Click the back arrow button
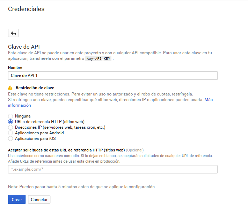This screenshot has height=213, width=248. point(13,33)
